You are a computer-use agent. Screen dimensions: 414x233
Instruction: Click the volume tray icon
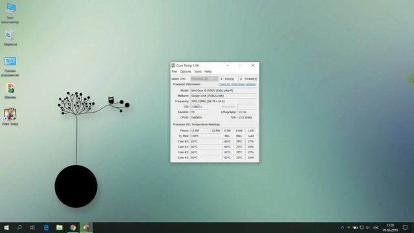point(368,227)
